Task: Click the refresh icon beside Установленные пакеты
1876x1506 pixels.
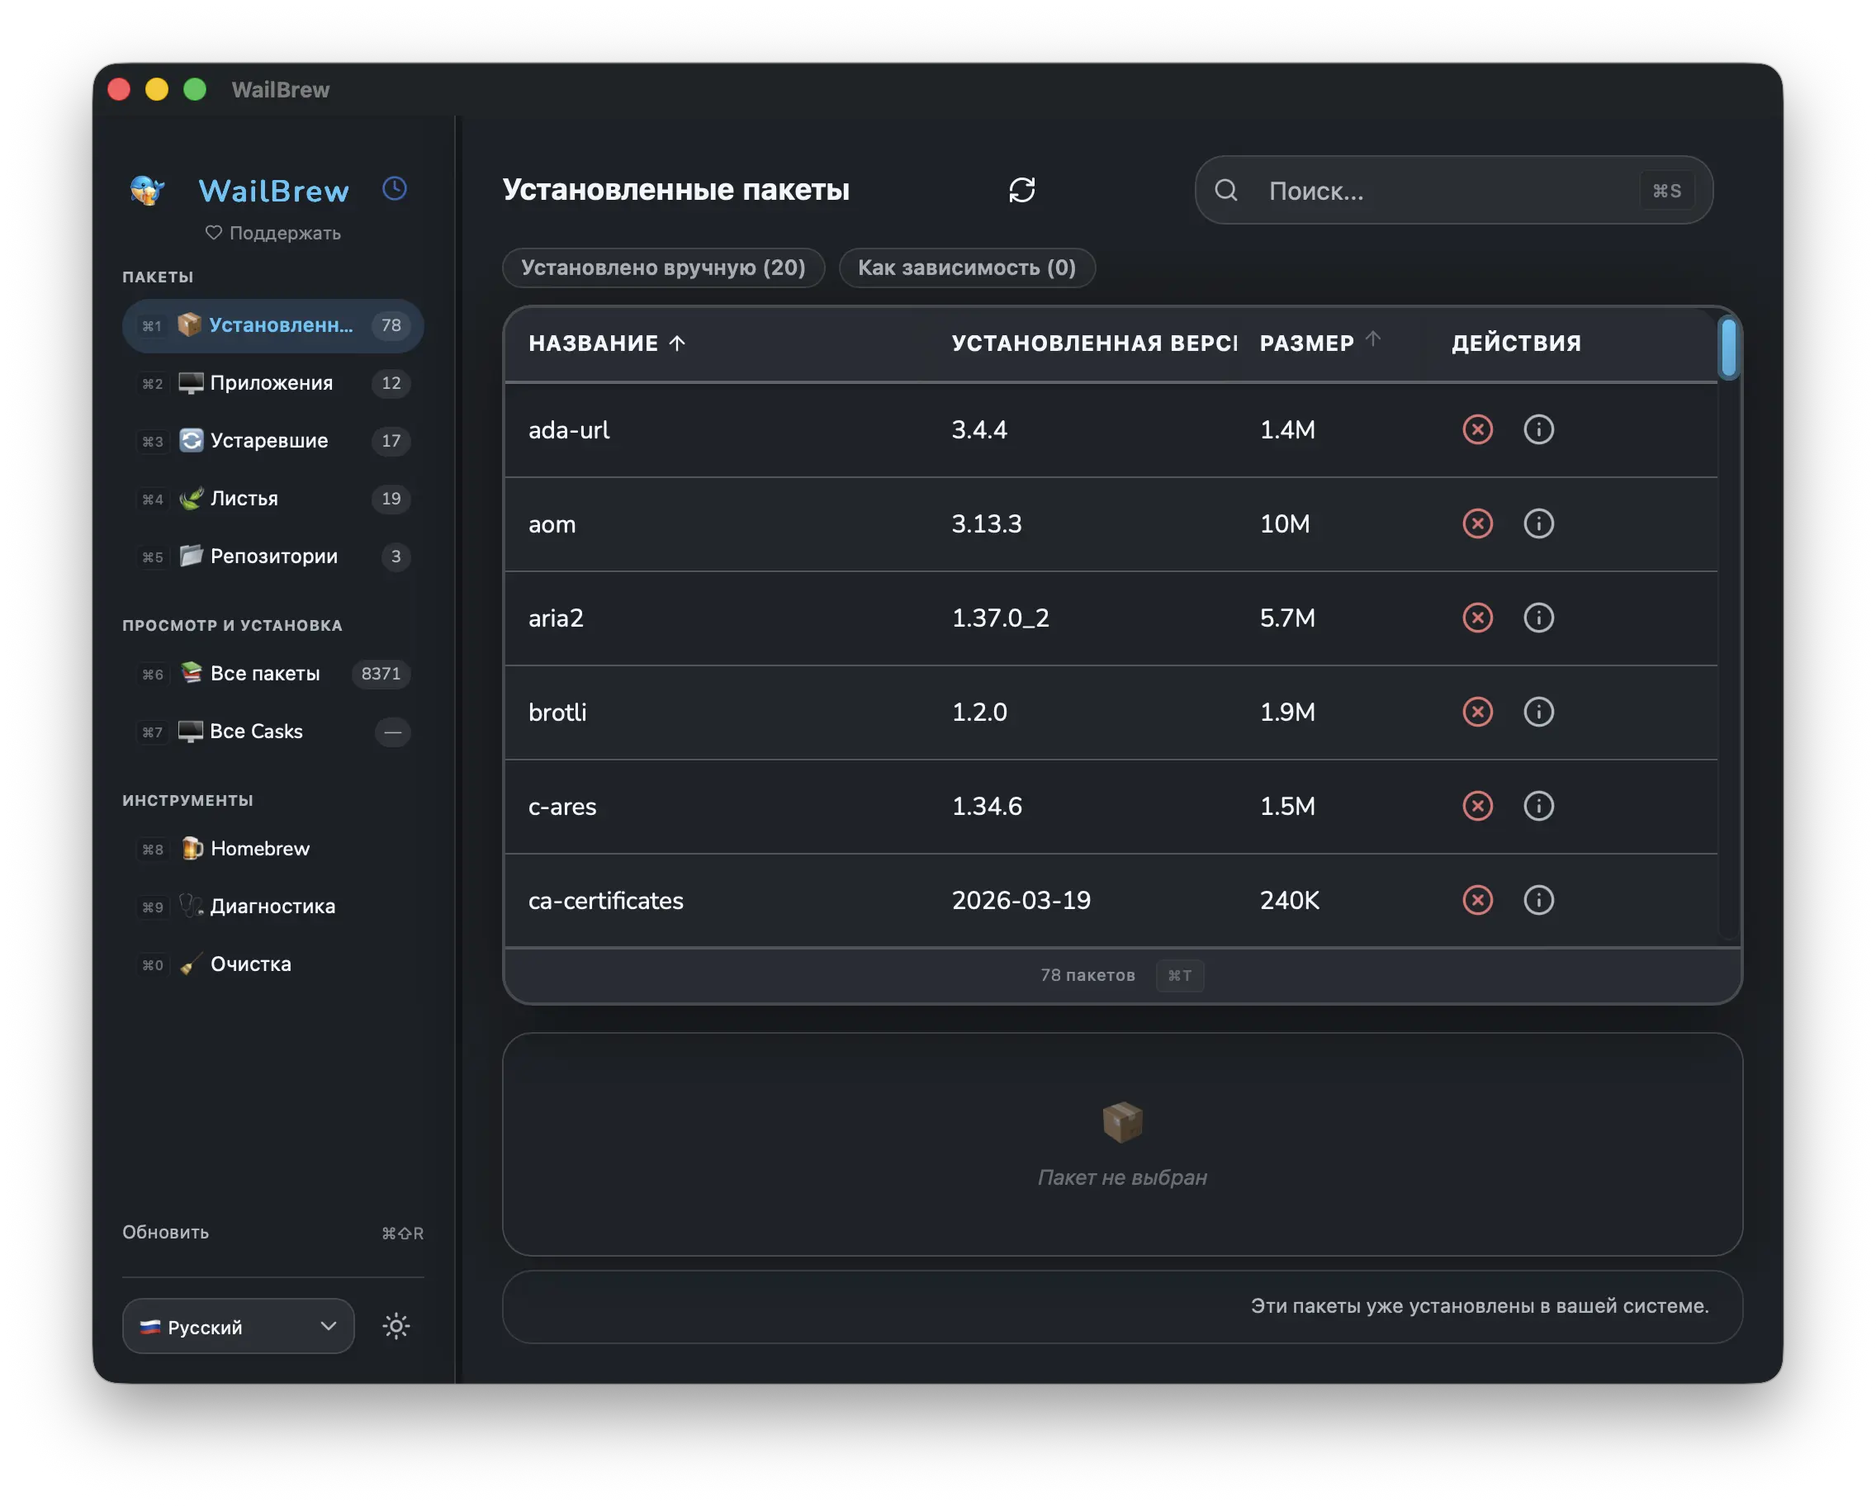Action: (1021, 190)
